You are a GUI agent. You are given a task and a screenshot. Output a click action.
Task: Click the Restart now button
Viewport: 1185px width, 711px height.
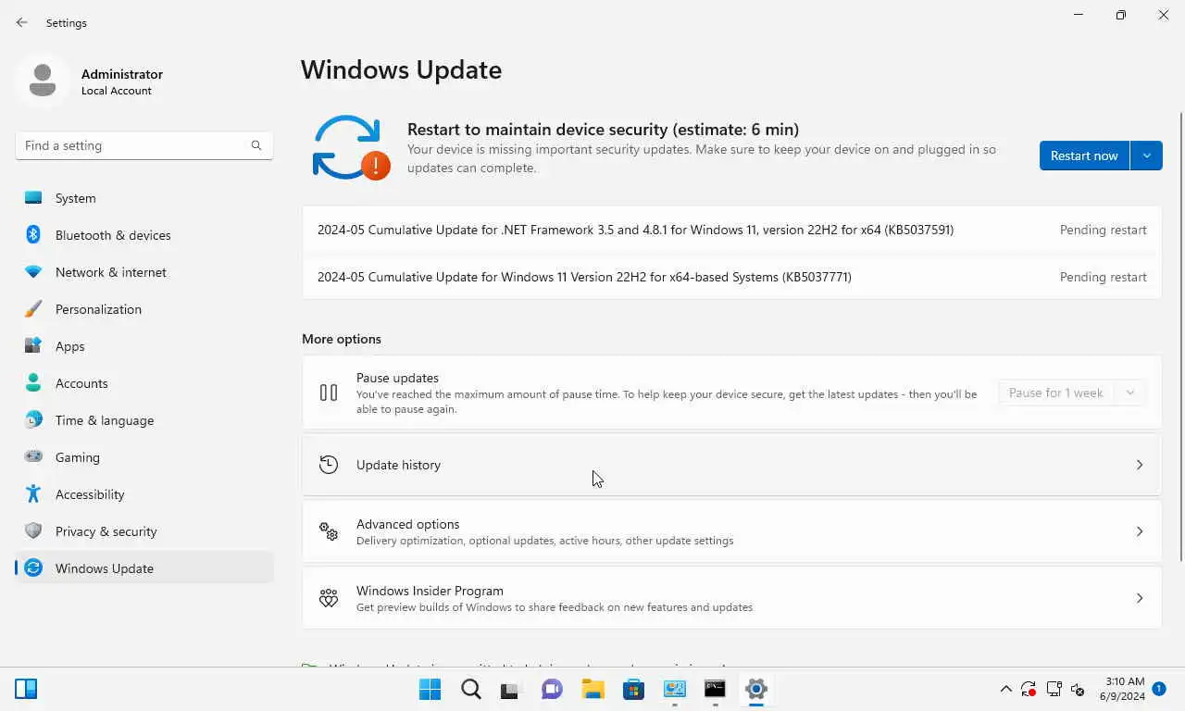pyautogui.click(x=1084, y=156)
